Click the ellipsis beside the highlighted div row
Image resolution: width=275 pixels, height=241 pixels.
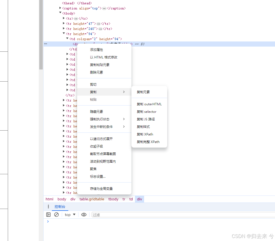pyautogui.click(x=46, y=44)
